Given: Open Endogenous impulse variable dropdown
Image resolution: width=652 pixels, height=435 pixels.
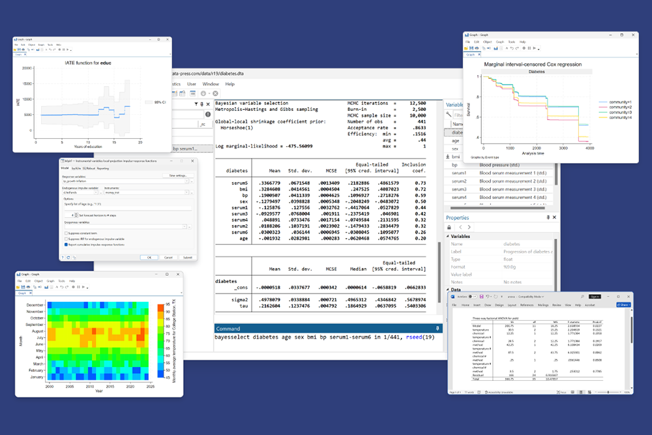Looking at the screenshot, I should click(x=96, y=192).
